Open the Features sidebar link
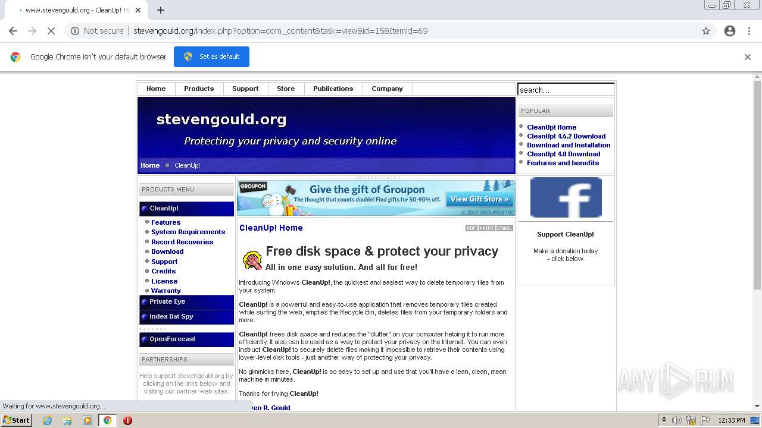 (x=165, y=222)
